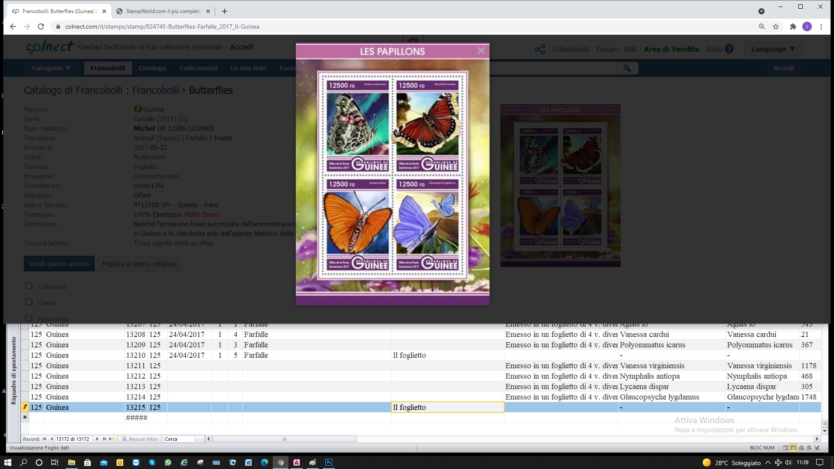Go to first record in Access navigator
This screenshot has height=469, width=834.
[44, 439]
